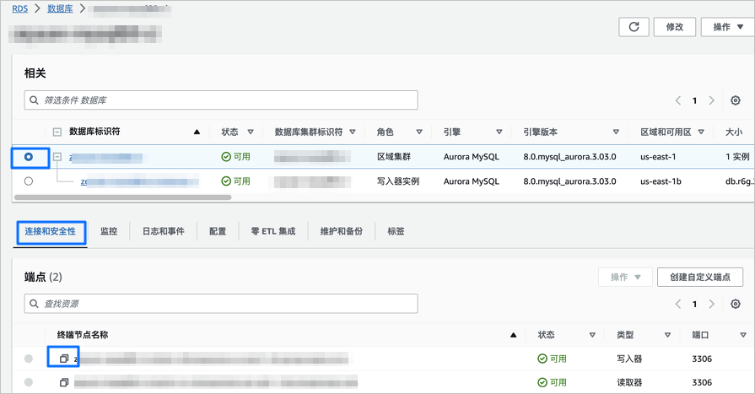Open the top 操作 dropdown menu

[x=728, y=27]
